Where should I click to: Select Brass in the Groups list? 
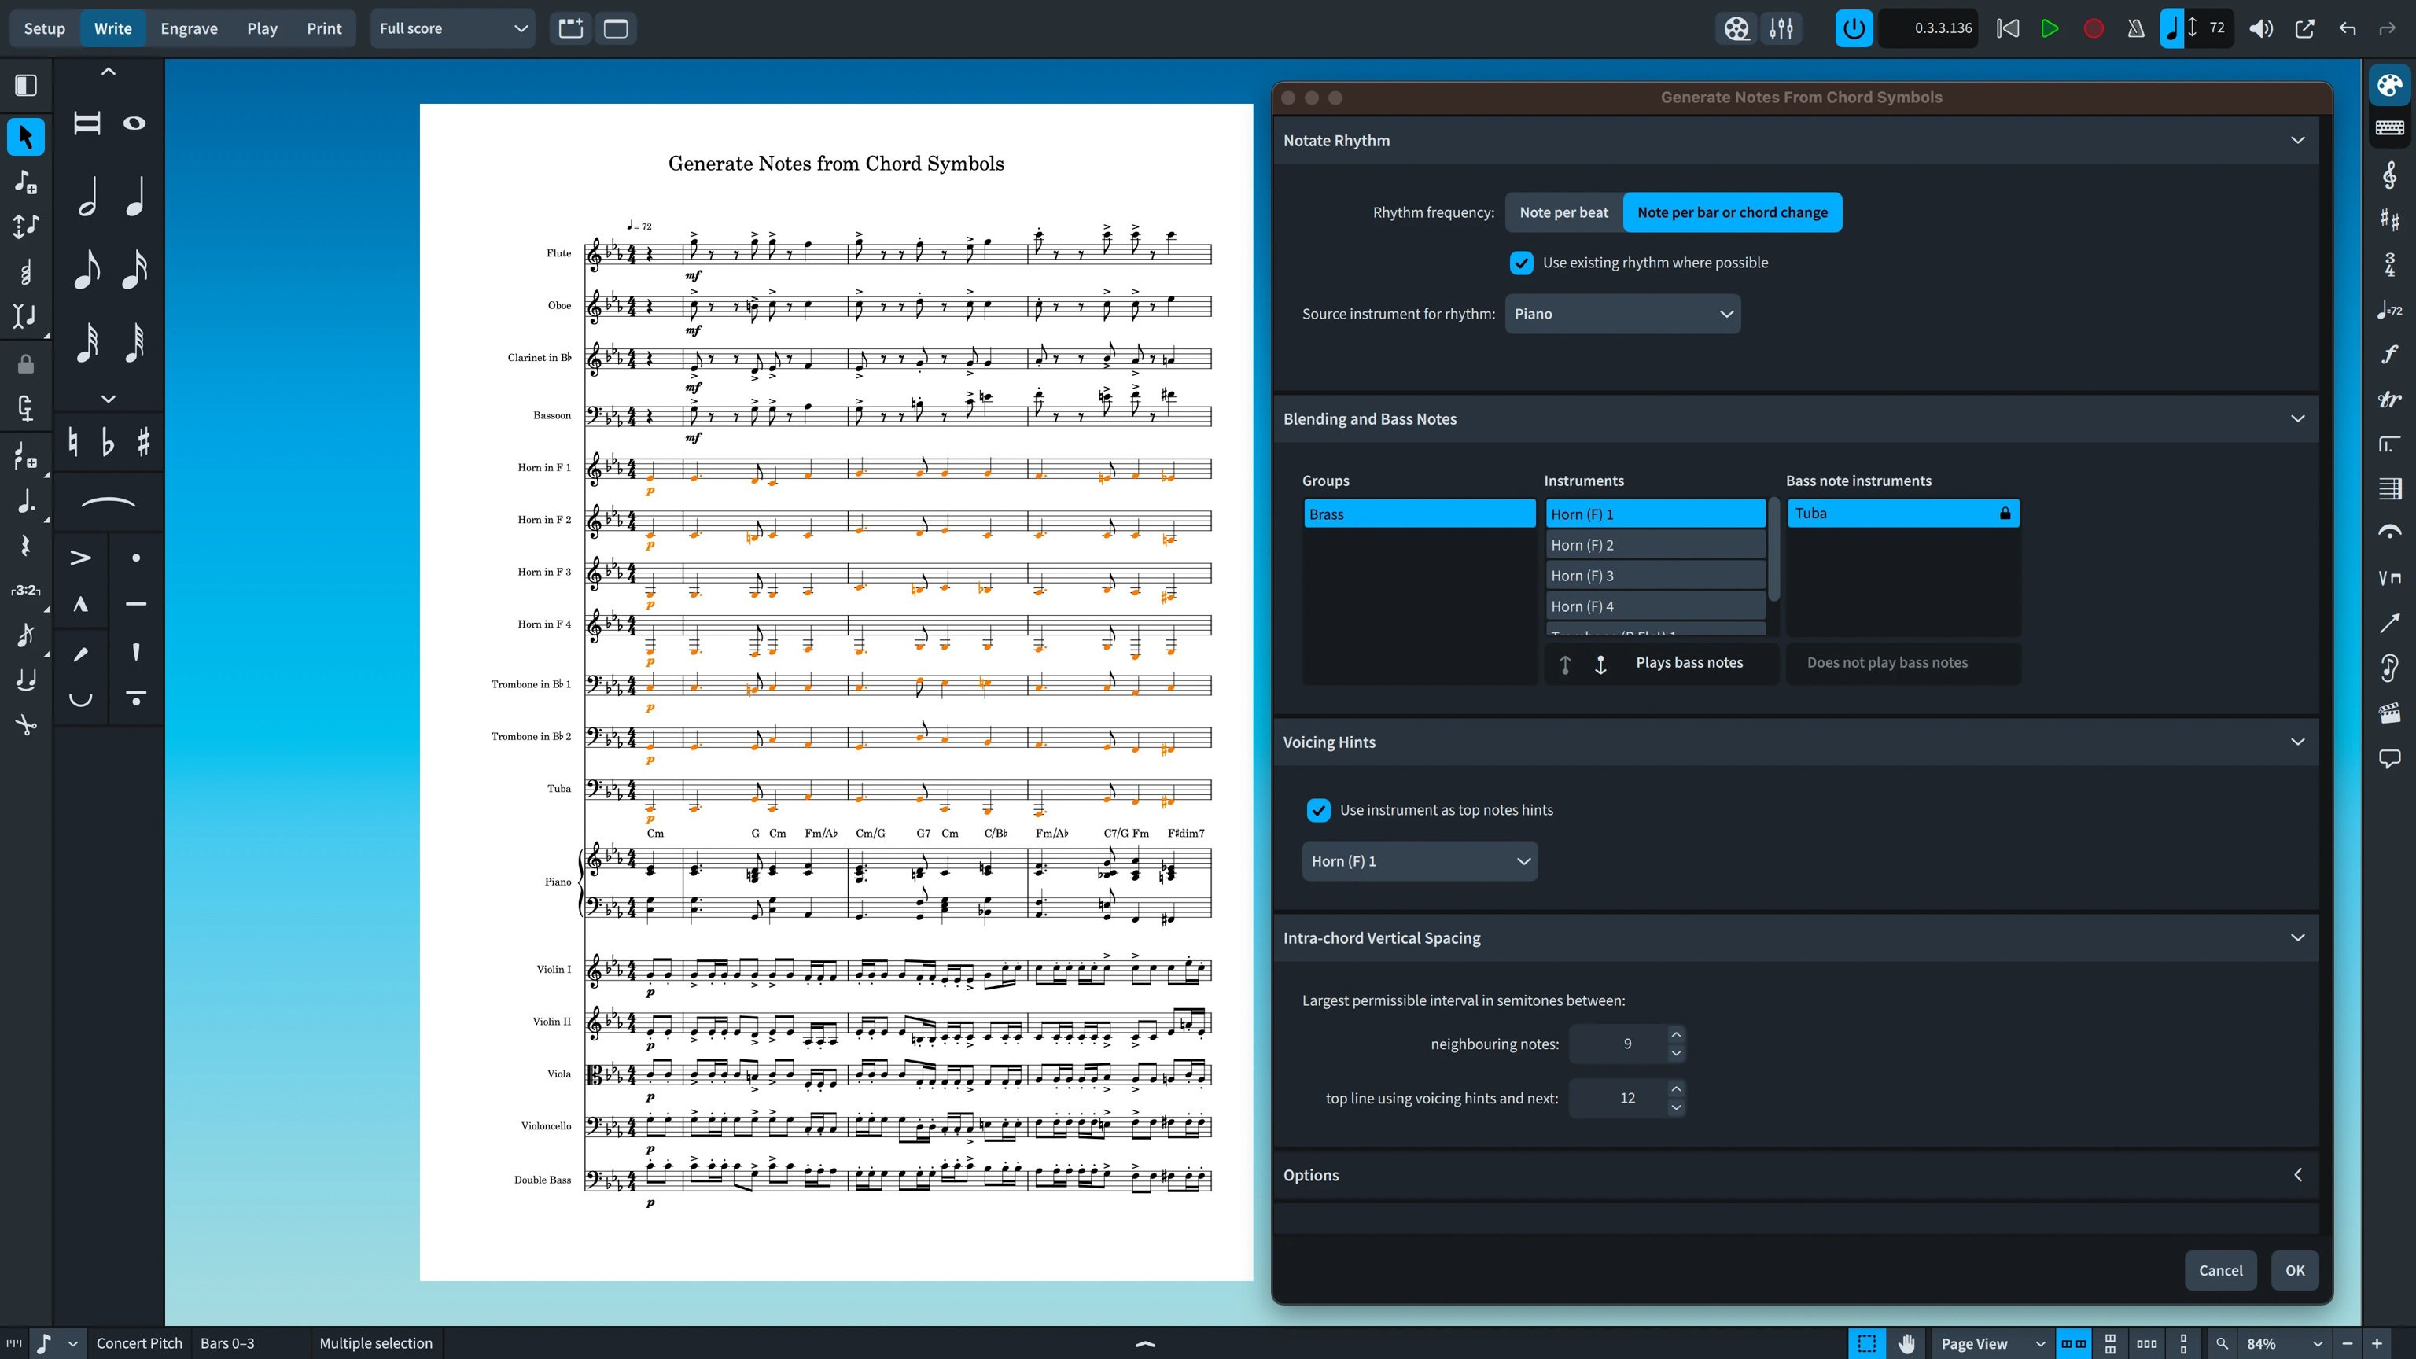point(1419,514)
